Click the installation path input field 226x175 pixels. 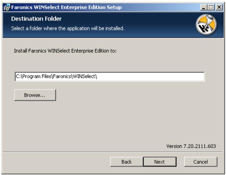point(110,76)
